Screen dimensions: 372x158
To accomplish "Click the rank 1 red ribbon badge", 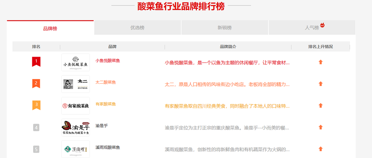I will [36, 62].
